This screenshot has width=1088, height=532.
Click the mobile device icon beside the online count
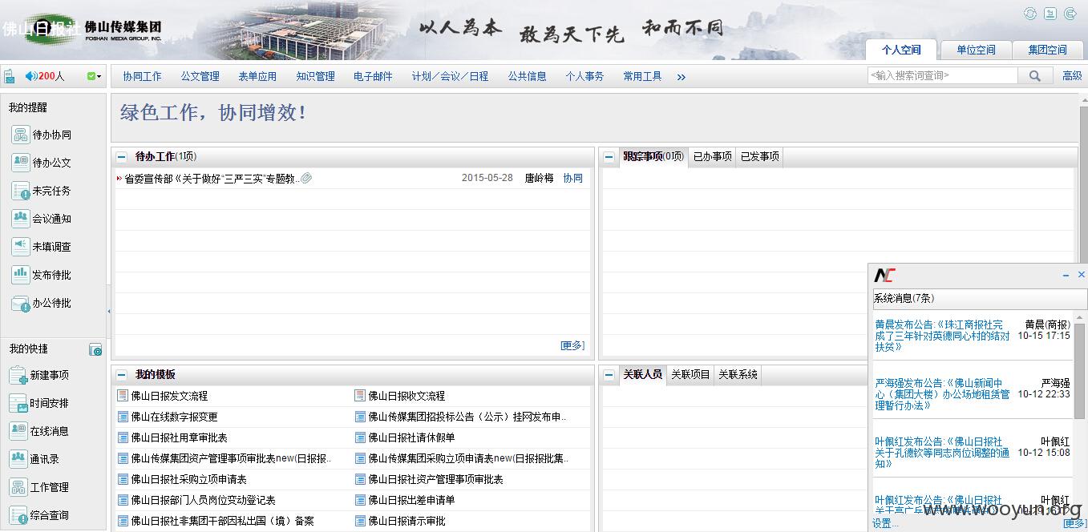coord(9,77)
